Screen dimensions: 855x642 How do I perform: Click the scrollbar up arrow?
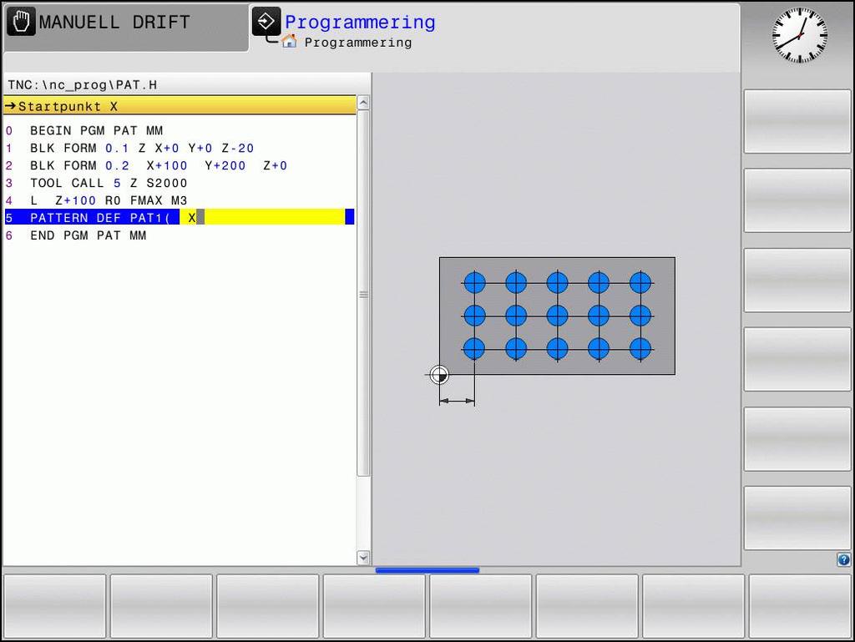click(x=363, y=103)
